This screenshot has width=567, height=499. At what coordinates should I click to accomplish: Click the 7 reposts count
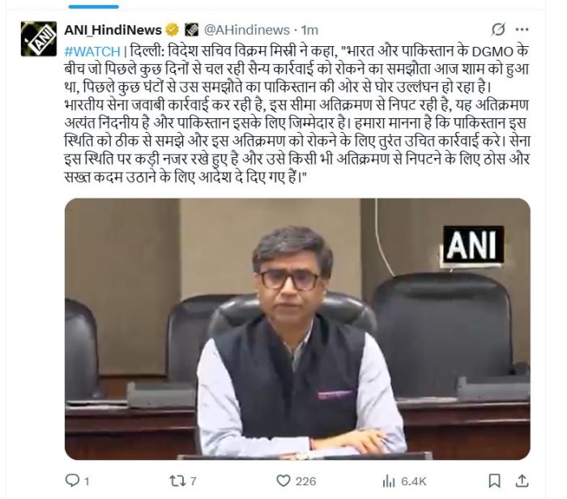[x=193, y=481]
